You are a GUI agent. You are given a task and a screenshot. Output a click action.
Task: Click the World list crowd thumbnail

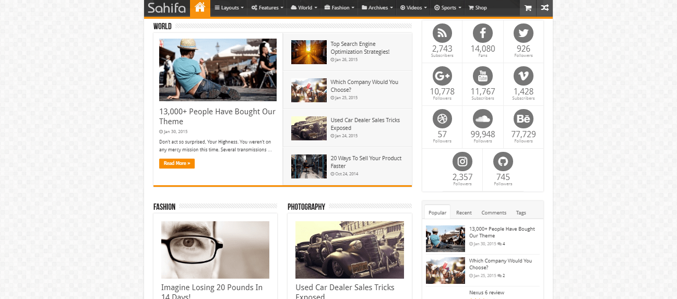coord(309,90)
